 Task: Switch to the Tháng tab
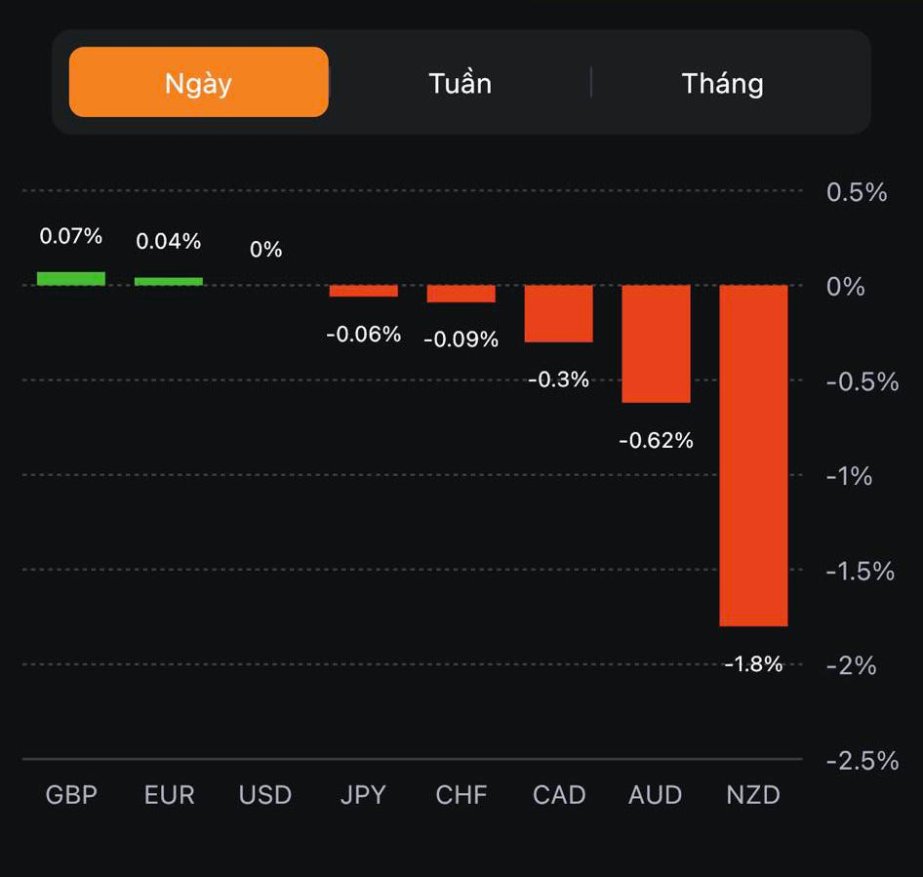[x=722, y=83]
